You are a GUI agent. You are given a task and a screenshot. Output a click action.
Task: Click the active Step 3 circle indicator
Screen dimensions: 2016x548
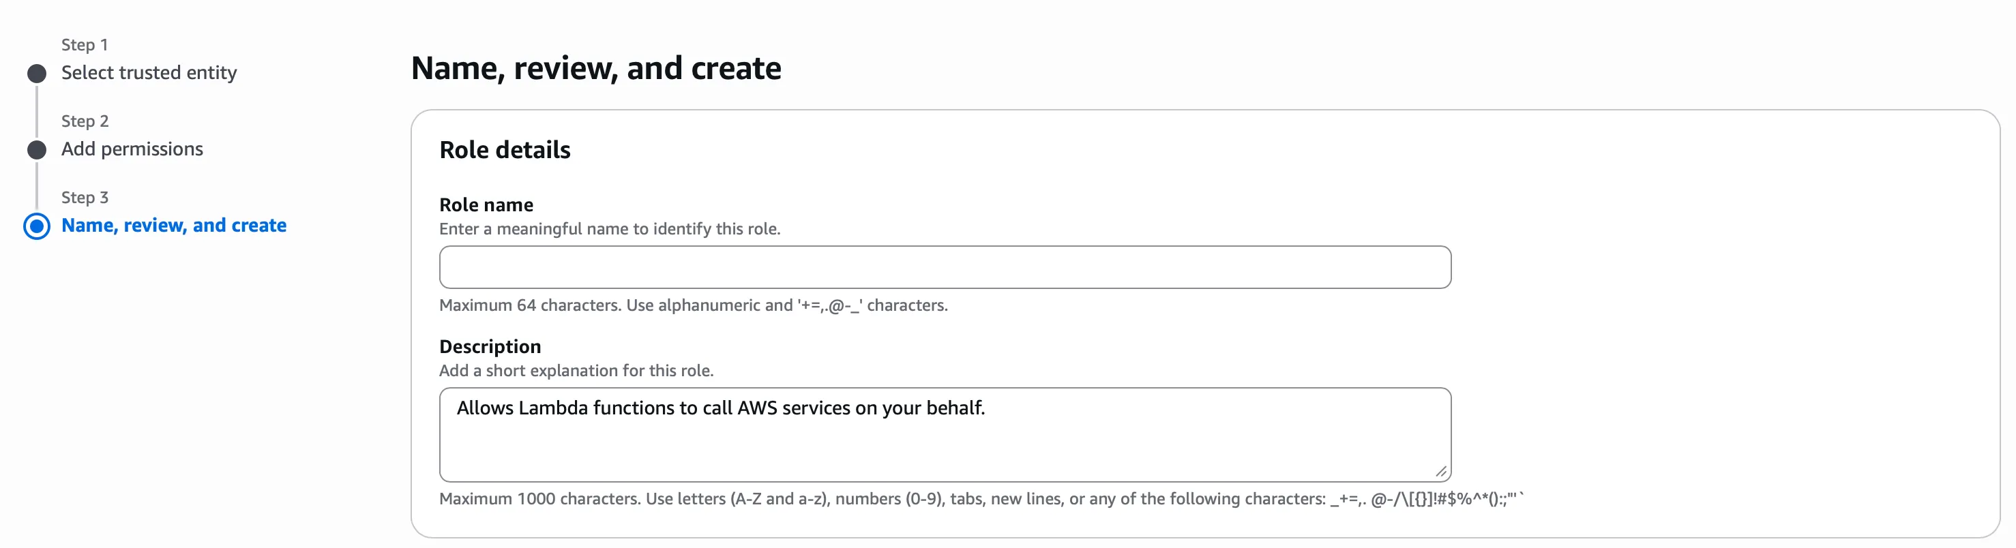(x=37, y=226)
